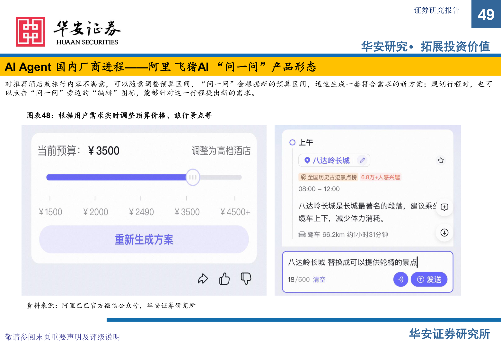The image size is (501, 347).
Task: Click the 清空 clear link
Action: (319, 280)
